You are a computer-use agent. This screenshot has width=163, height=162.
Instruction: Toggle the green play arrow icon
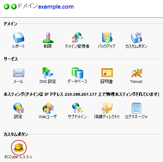click(x=14, y=7)
